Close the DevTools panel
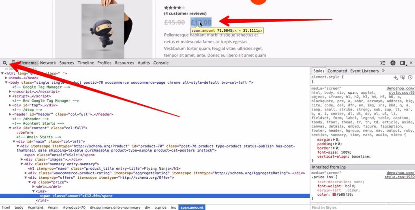Viewport: 415px width, 210px height. pyautogui.click(x=411, y=63)
